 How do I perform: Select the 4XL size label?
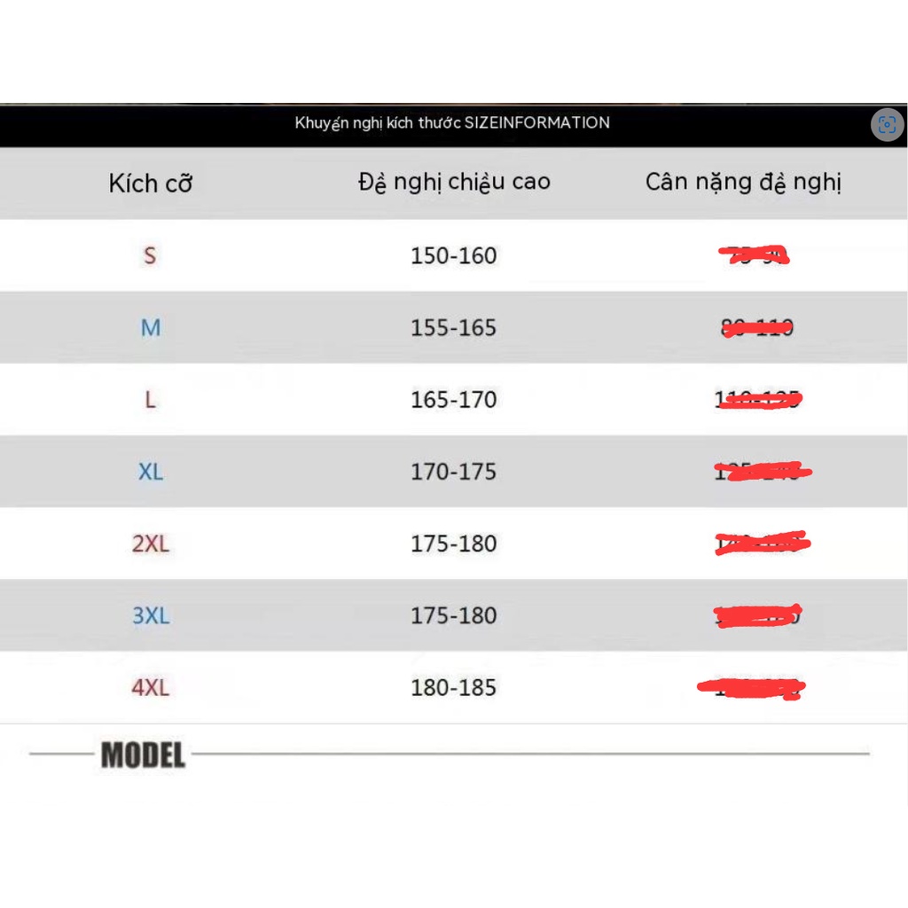coord(151,687)
